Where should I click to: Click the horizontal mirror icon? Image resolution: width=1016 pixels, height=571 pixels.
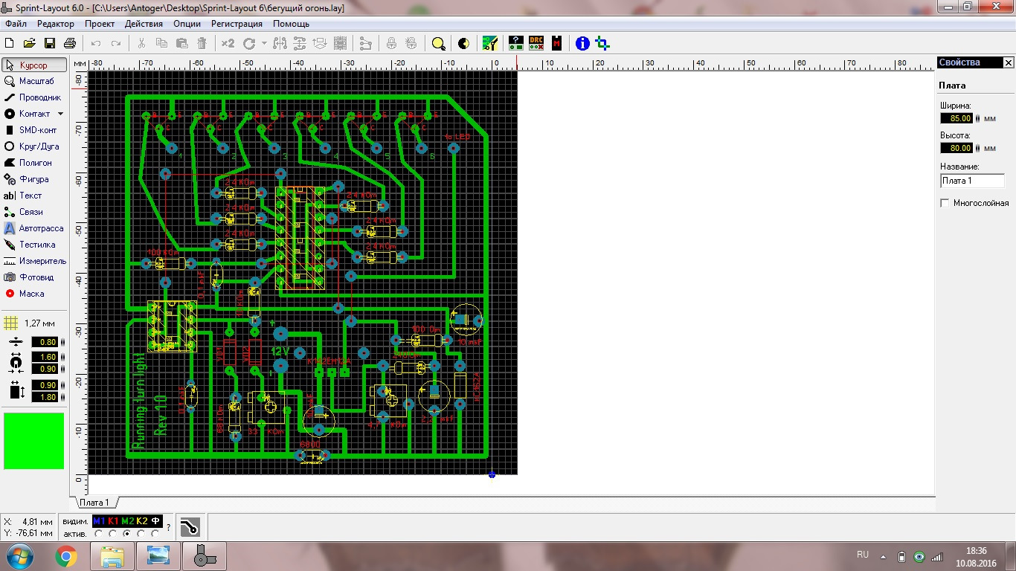click(x=280, y=43)
